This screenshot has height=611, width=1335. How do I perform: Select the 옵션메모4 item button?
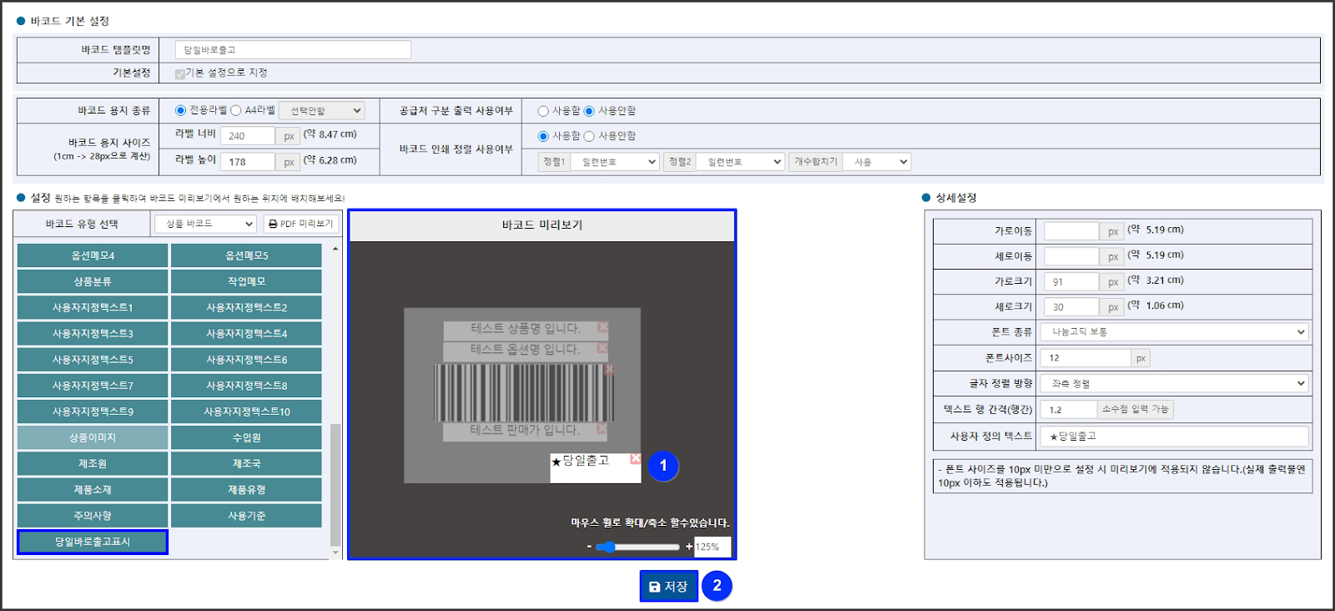[93, 255]
